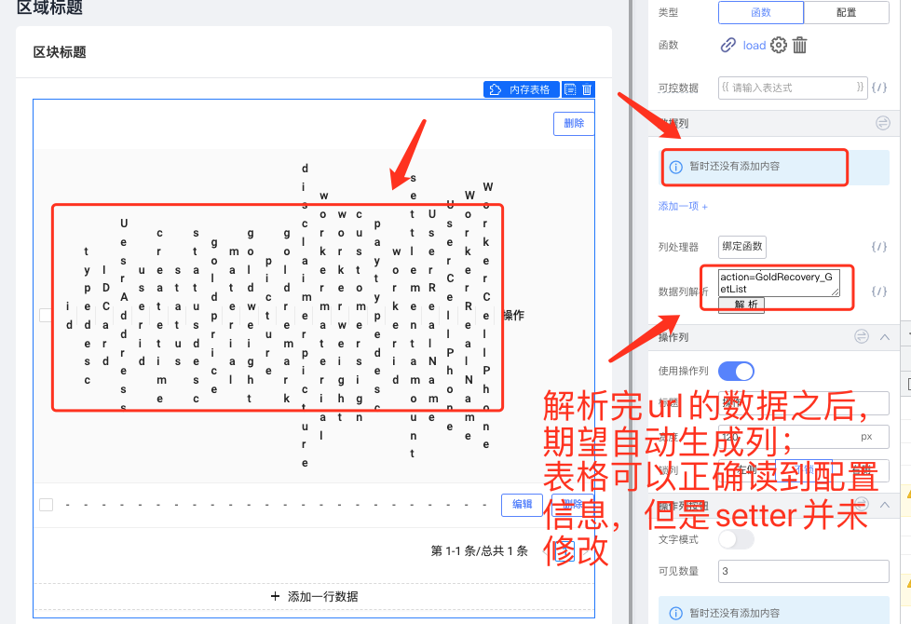
Task: Click the 删除 button above the table
Action: tap(574, 123)
